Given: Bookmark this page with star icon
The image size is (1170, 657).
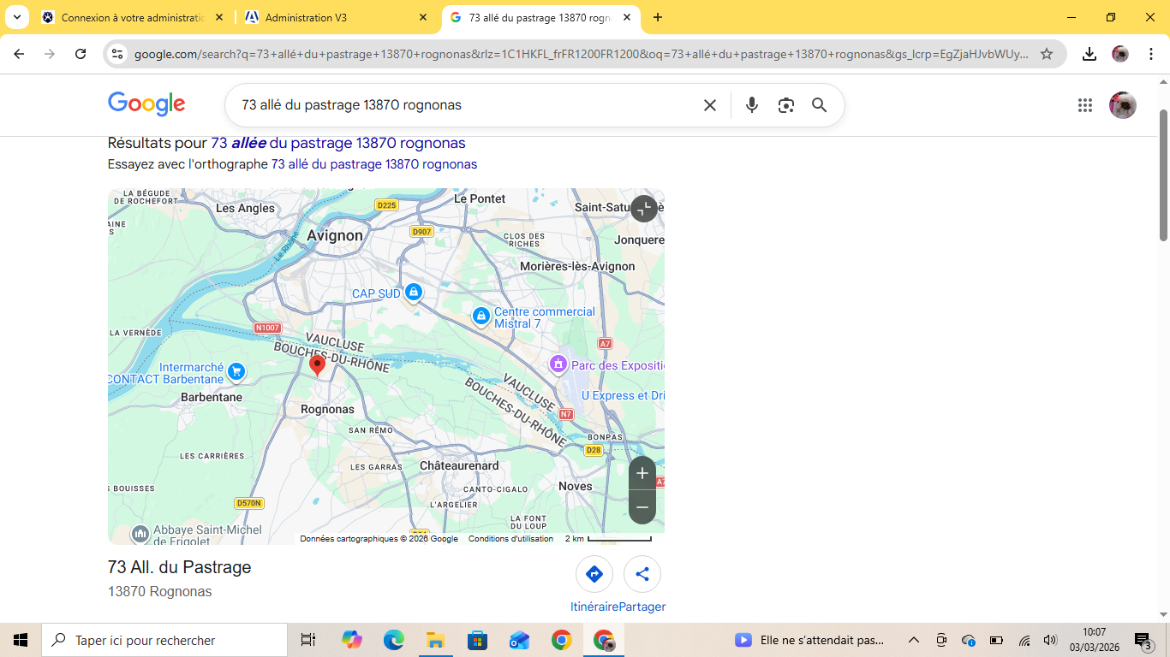Looking at the screenshot, I should 1046,54.
